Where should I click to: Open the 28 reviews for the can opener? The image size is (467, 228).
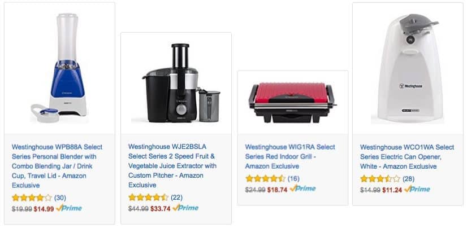pos(408,179)
